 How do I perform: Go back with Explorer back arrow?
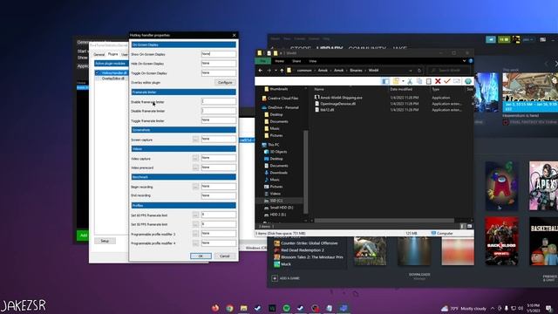260,71
